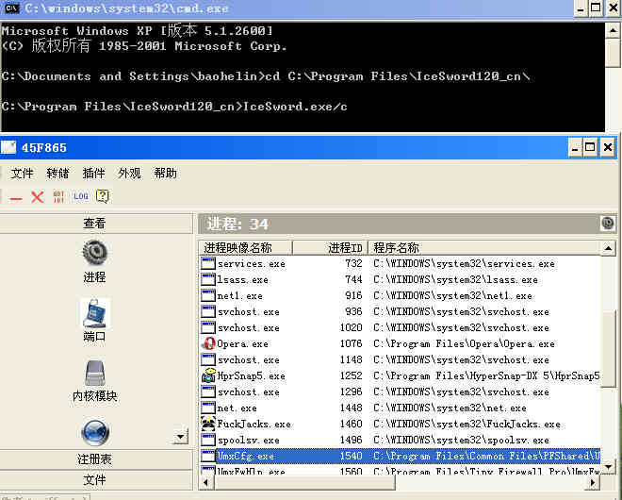Click the red binary digits toolbar icon
This screenshot has height=500, width=622.
58,196
